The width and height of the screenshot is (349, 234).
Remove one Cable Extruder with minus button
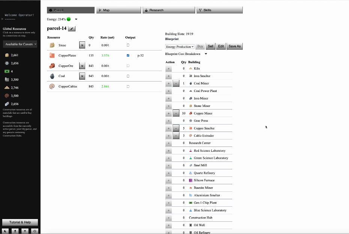(x=176, y=136)
